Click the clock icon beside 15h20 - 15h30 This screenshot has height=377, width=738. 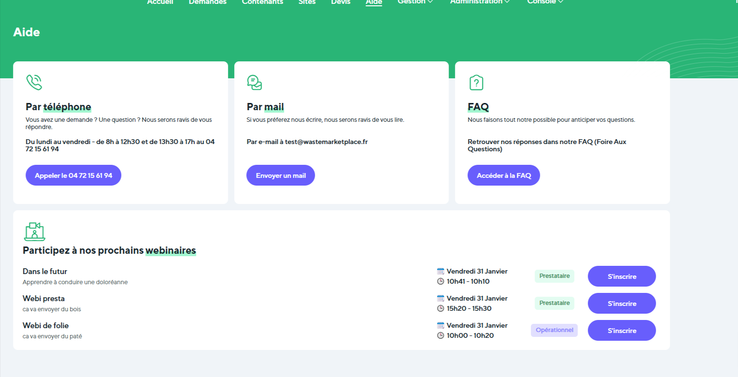tap(440, 308)
